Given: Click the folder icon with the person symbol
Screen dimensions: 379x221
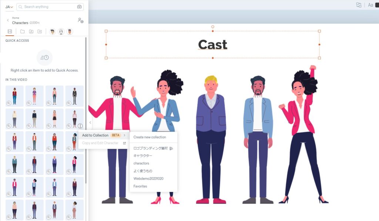Looking at the screenshot, I should coord(31,32).
